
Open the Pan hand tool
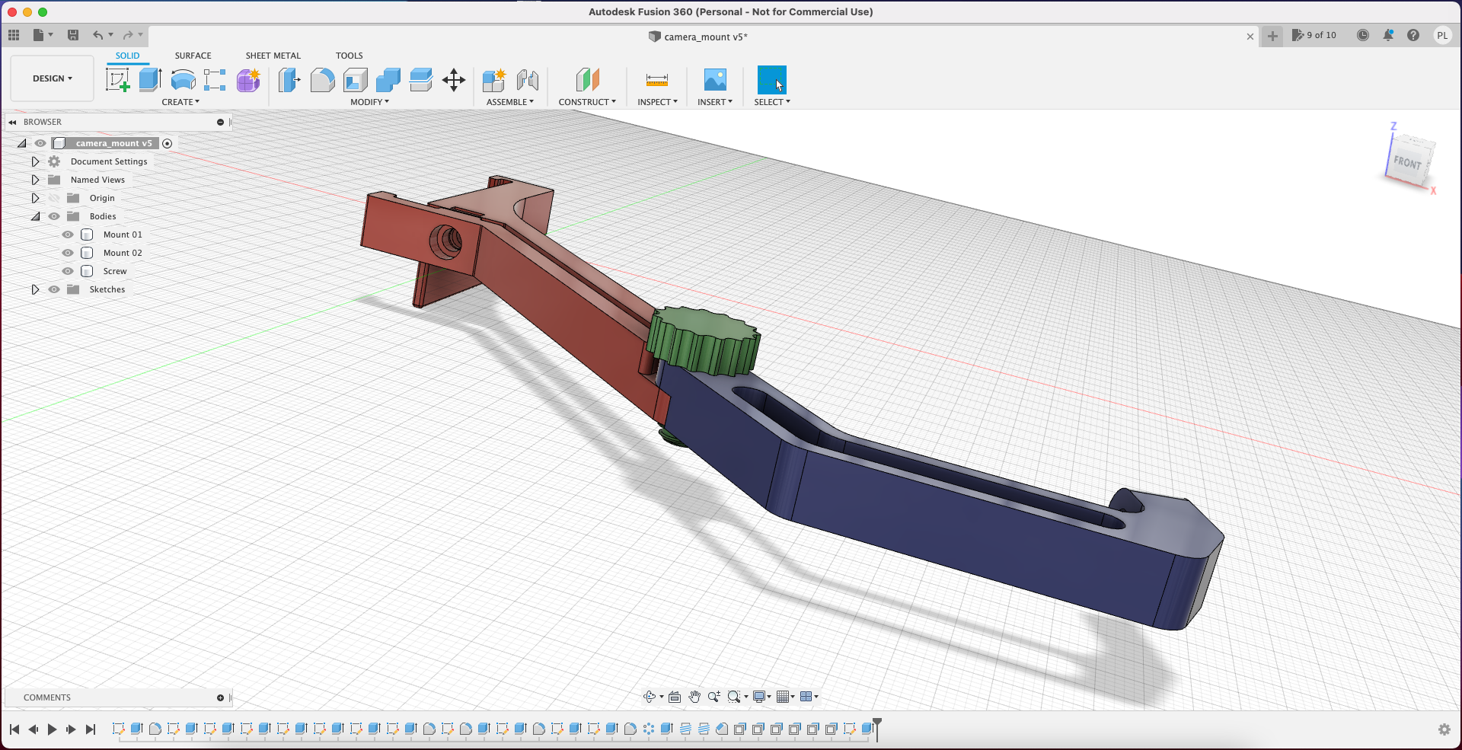click(694, 697)
